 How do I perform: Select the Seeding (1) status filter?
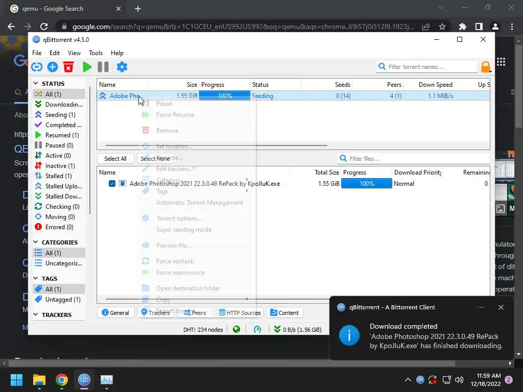click(59, 115)
